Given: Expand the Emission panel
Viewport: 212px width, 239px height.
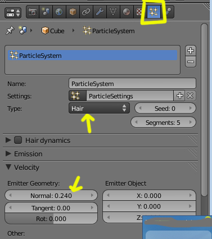Looking at the screenshot, I should tap(8, 154).
